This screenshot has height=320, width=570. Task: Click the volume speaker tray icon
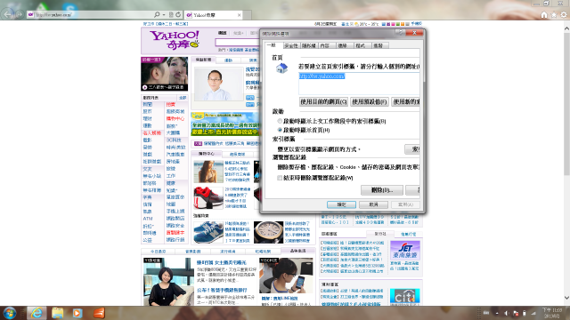[x=507, y=313]
